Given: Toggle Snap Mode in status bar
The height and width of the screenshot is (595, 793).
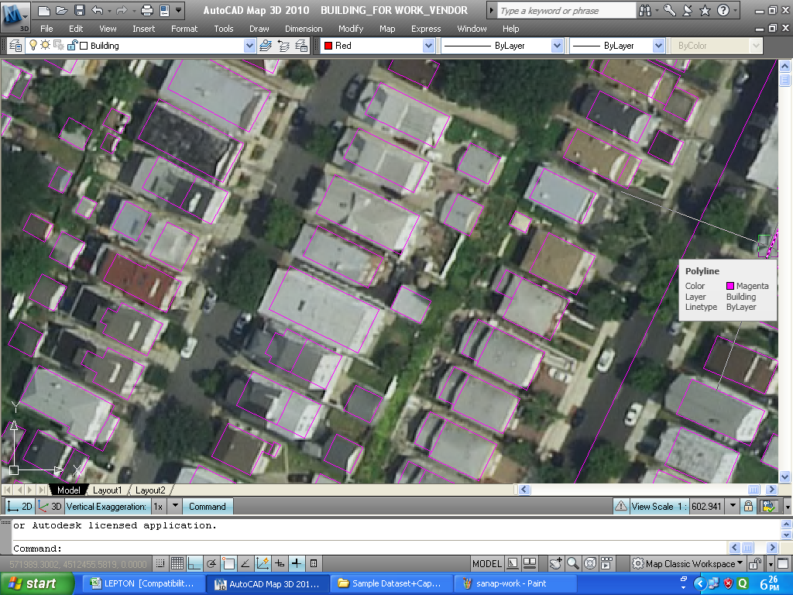Looking at the screenshot, I should [160, 563].
